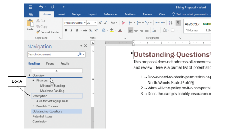The width and height of the screenshot is (235, 132).
Task: Save the document with the floppy icon
Action: point(30,7)
